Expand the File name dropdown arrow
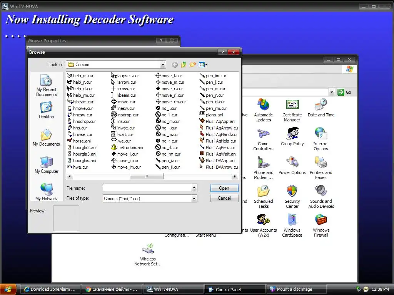This screenshot has height=295, width=394. coord(194,188)
